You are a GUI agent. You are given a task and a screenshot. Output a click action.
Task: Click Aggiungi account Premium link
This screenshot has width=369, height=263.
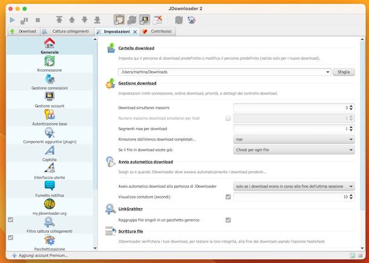pos(40,256)
